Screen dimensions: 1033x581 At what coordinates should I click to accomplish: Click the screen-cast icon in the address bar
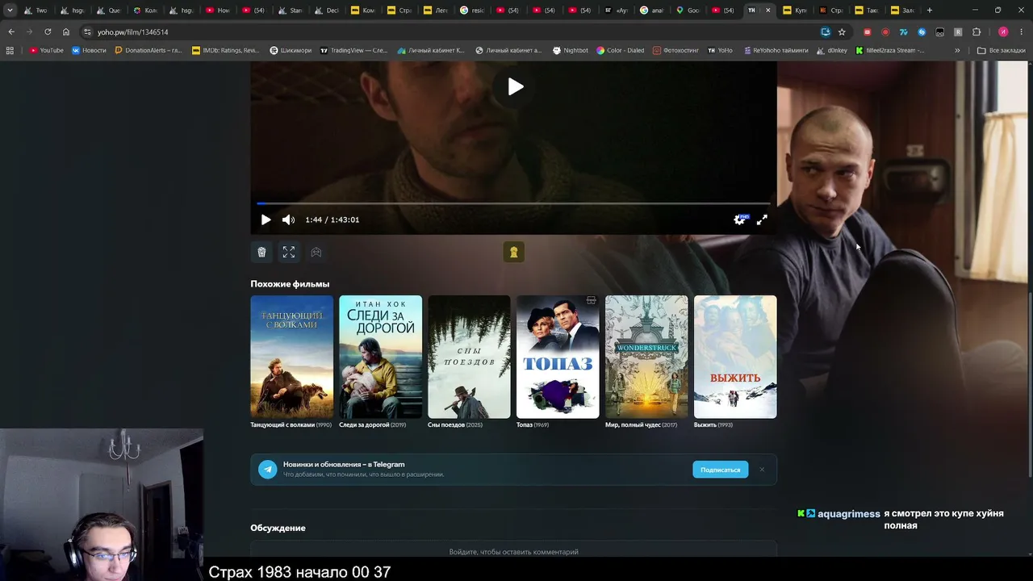(825, 32)
